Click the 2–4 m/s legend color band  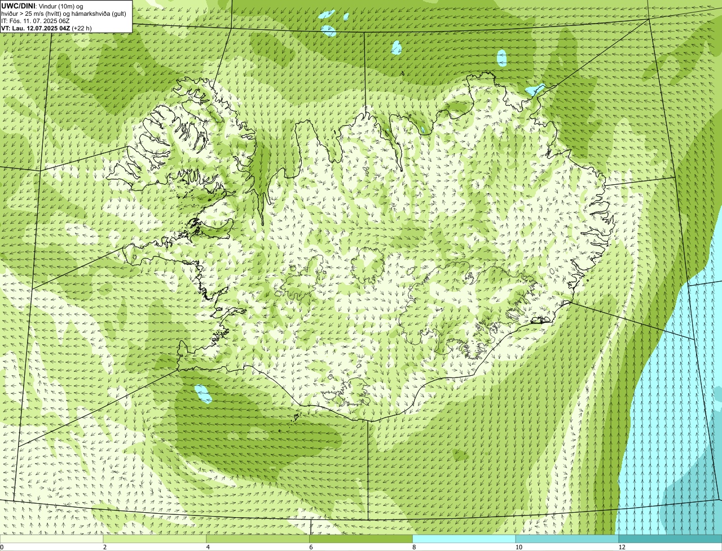[x=155, y=539]
